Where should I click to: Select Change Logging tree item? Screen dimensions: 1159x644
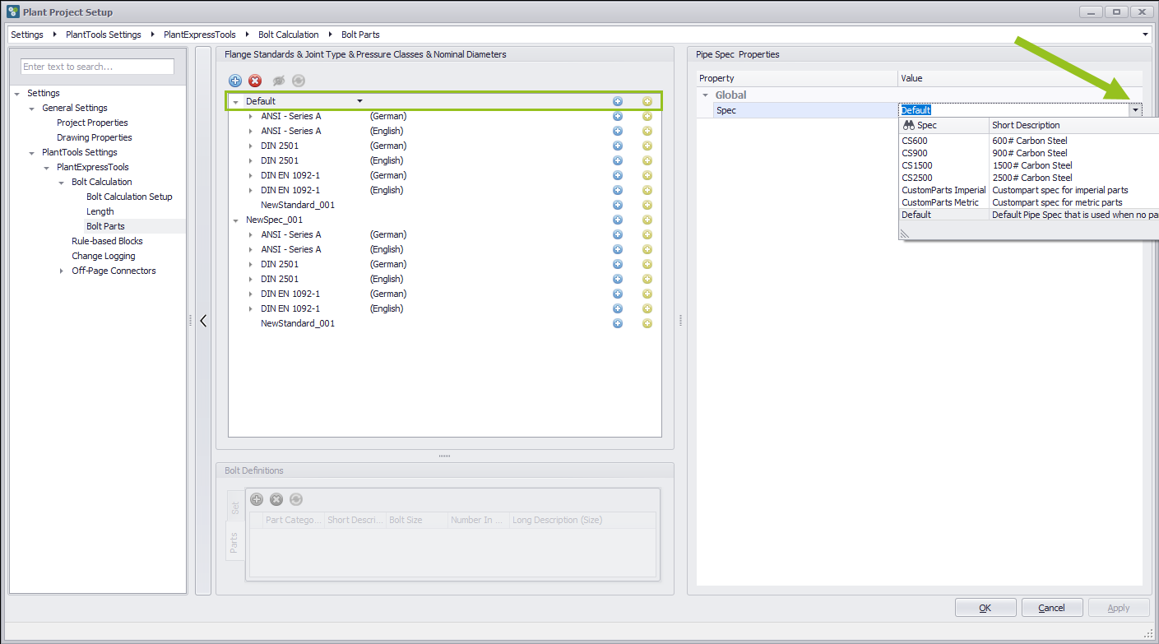click(x=104, y=256)
